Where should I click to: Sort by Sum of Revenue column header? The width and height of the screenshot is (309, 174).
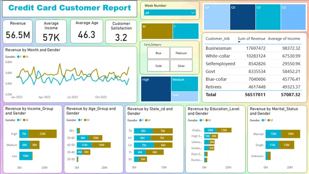pos(251,39)
